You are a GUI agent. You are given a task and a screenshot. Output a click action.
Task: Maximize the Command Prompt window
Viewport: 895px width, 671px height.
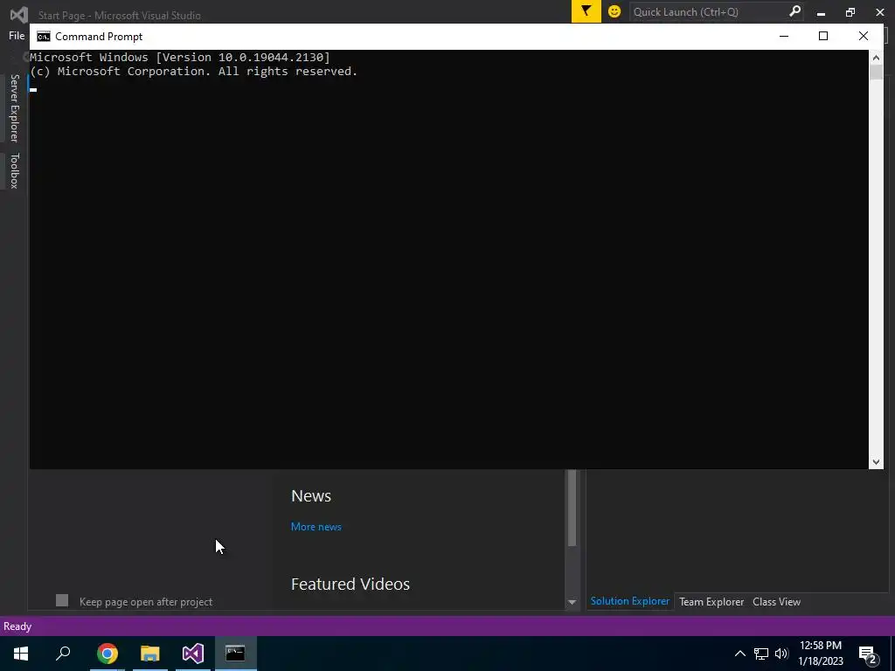tap(823, 36)
